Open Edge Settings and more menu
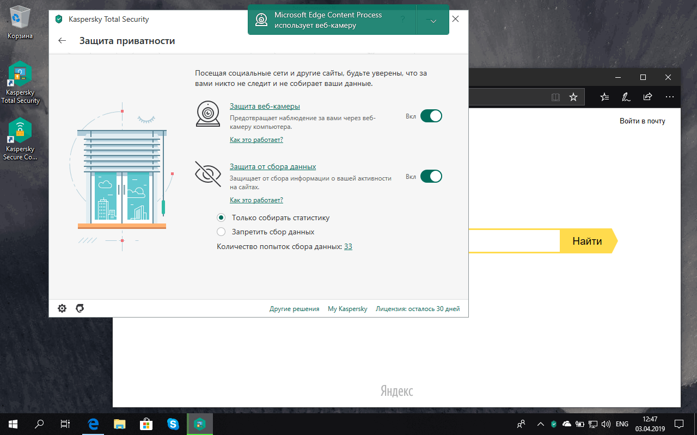Image resolution: width=697 pixels, height=435 pixels. point(669,97)
